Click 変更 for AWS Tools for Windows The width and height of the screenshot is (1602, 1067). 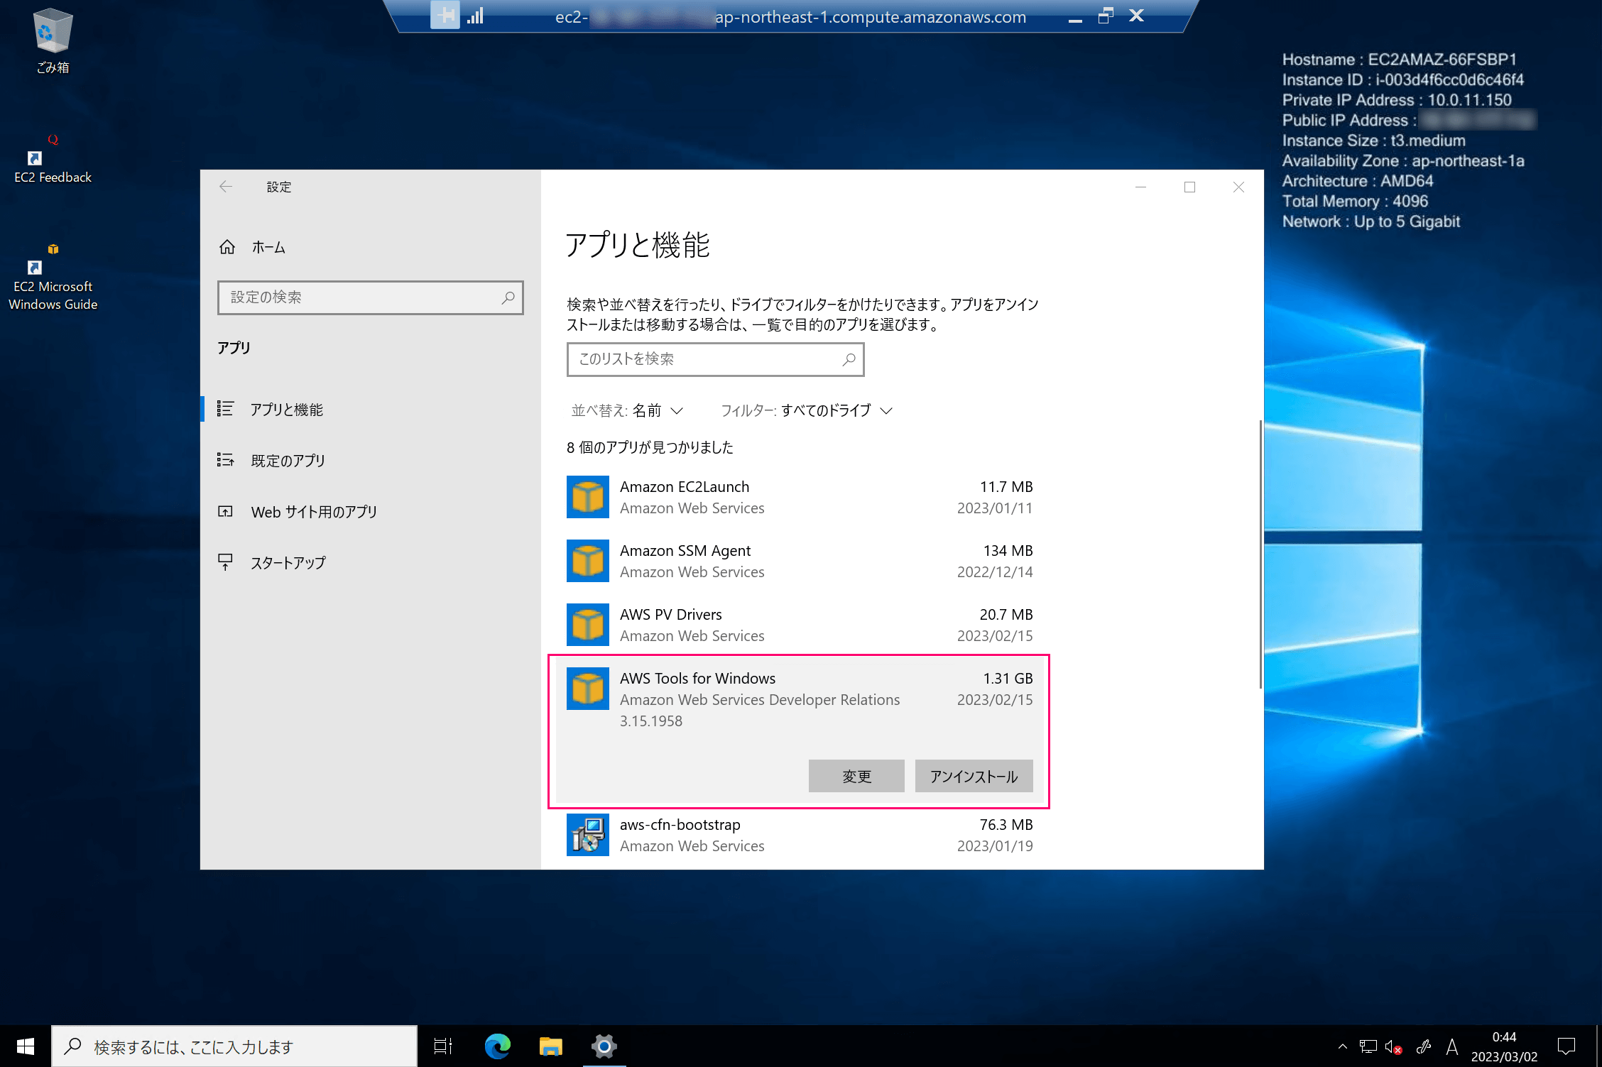tap(856, 776)
